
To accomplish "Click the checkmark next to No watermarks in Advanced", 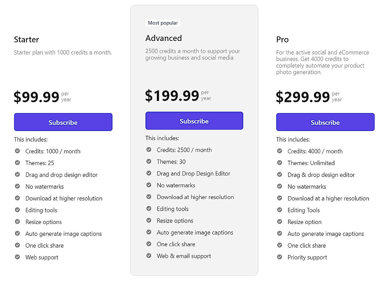I will click(x=149, y=185).
